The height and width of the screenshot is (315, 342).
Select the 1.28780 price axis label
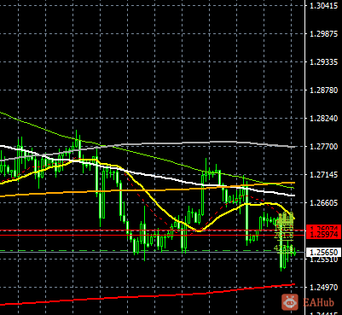click(x=323, y=90)
